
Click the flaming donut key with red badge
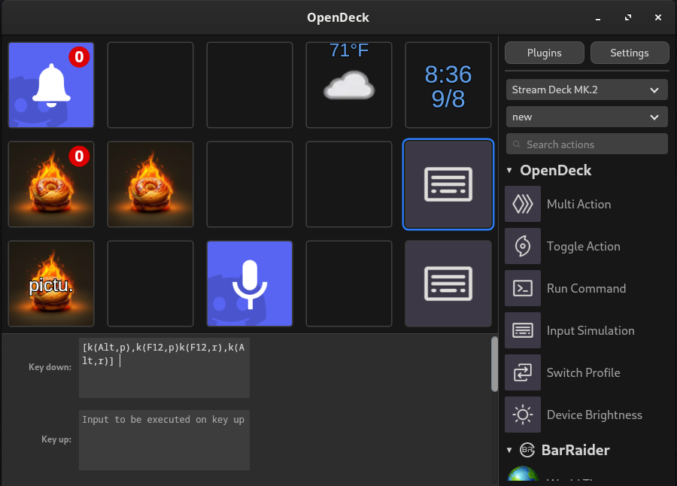(51, 184)
